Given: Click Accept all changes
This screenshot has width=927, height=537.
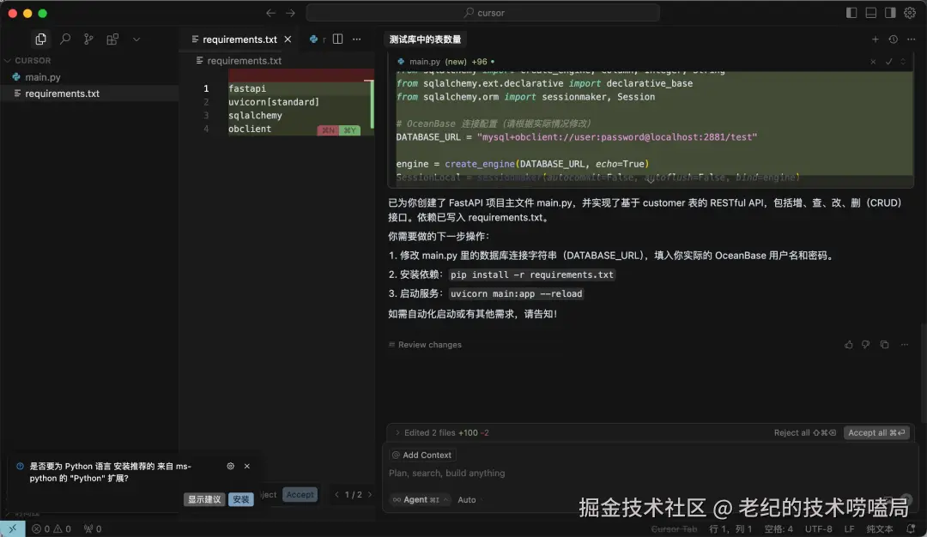Looking at the screenshot, I should click(876, 432).
